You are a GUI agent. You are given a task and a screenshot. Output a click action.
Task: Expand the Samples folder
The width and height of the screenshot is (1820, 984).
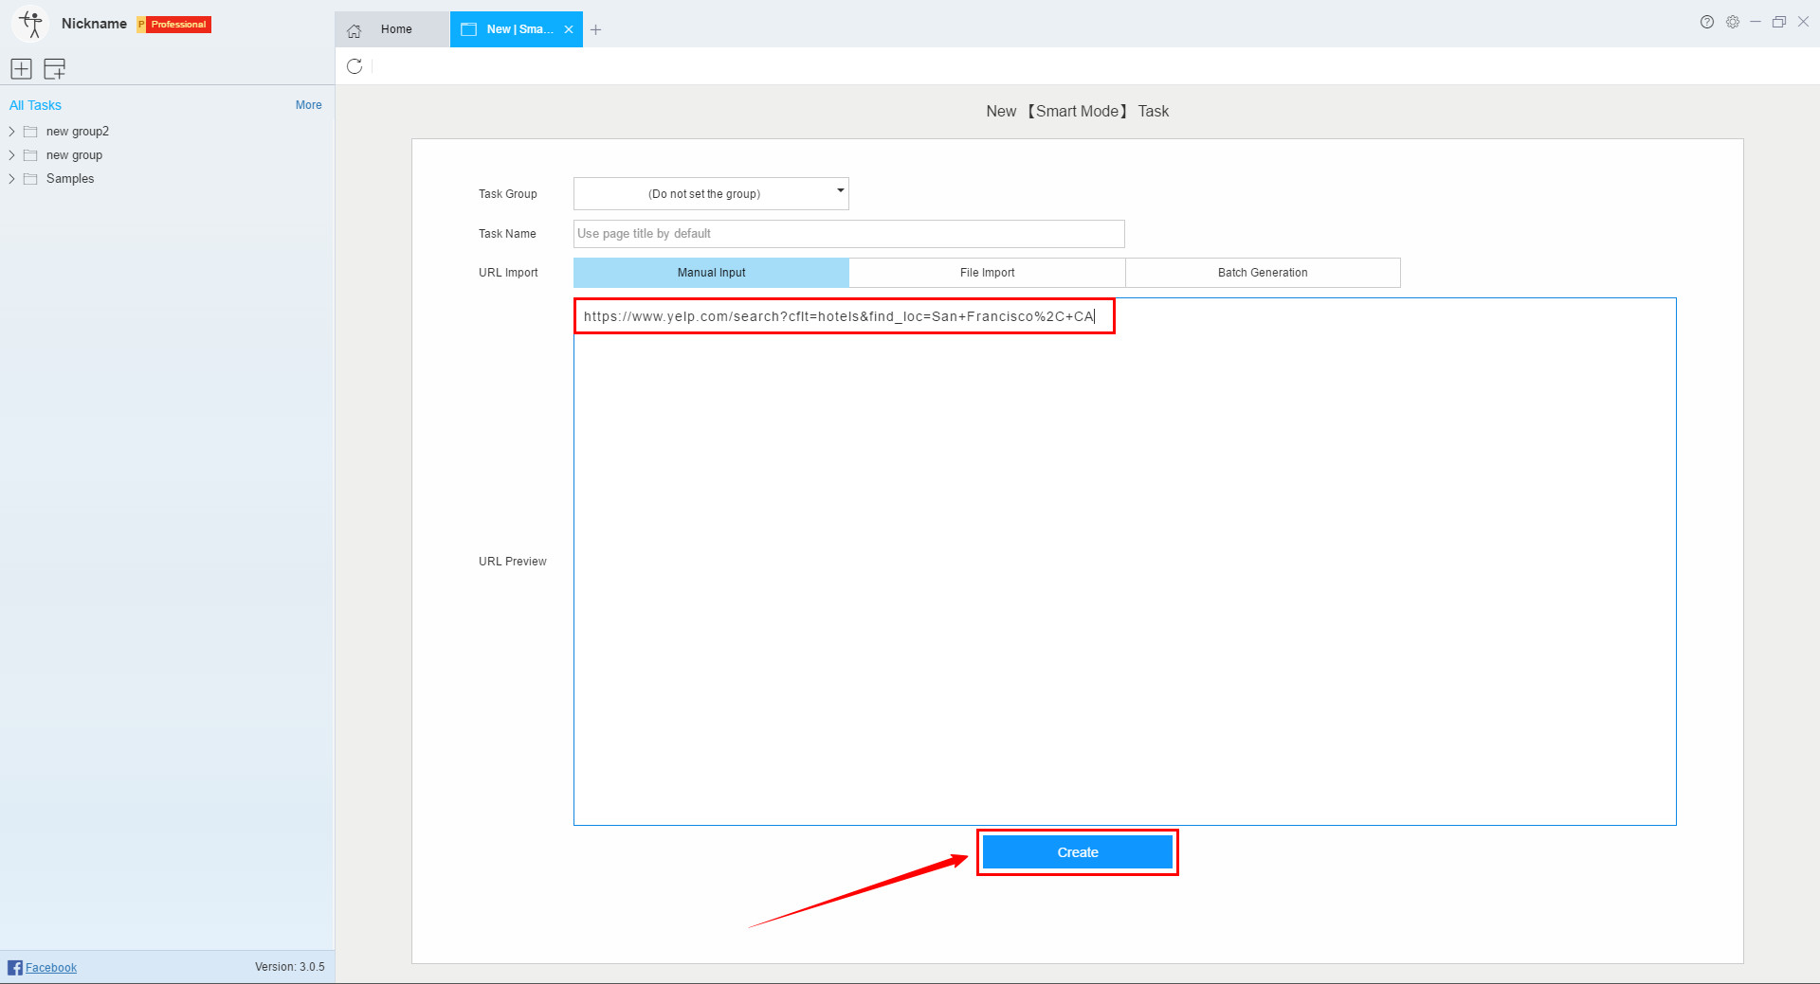coord(11,179)
